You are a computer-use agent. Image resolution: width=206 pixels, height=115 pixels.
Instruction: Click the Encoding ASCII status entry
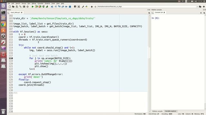tap(167, 114)
